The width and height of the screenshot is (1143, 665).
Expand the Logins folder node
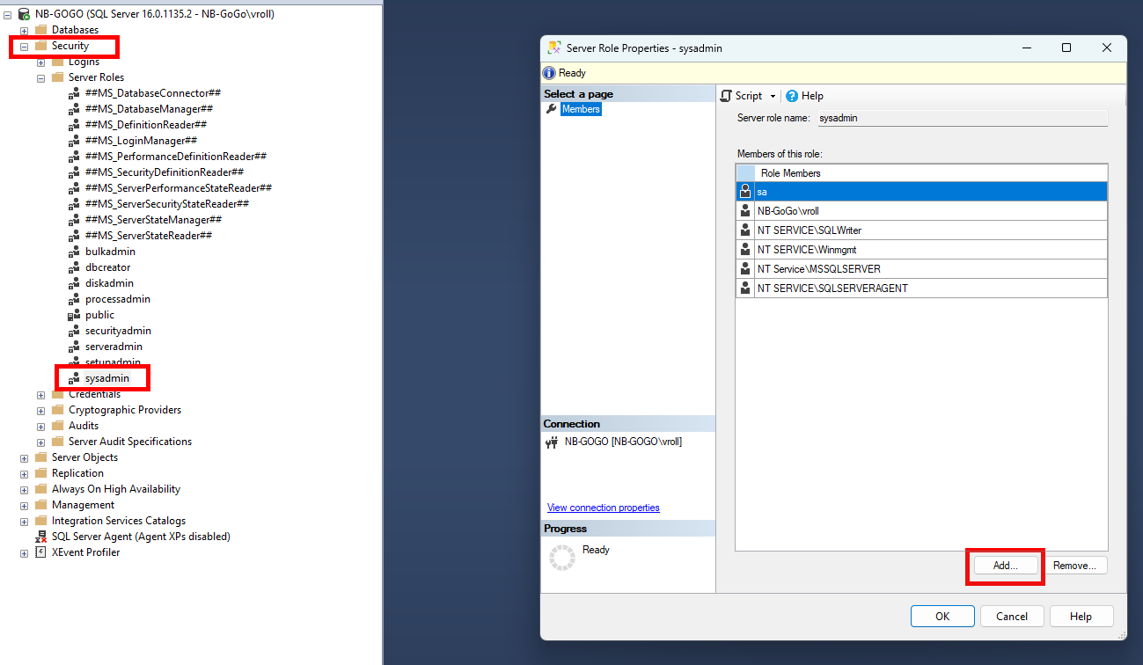tap(40, 62)
